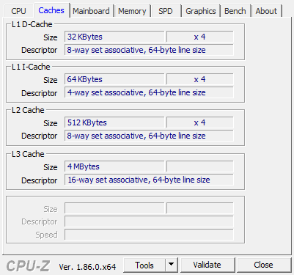Switch to the CPU tab
The height and width of the screenshot is (275, 294).
point(18,11)
